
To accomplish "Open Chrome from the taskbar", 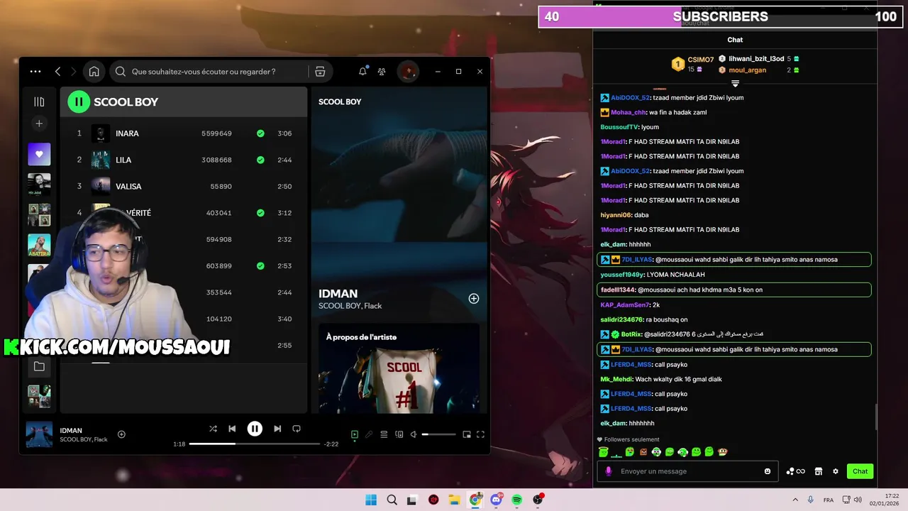I will click(475, 500).
